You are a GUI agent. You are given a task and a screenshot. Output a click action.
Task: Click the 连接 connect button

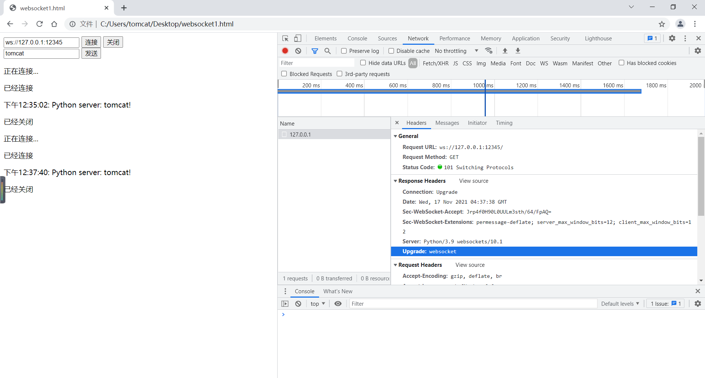(x=91, y=42)
